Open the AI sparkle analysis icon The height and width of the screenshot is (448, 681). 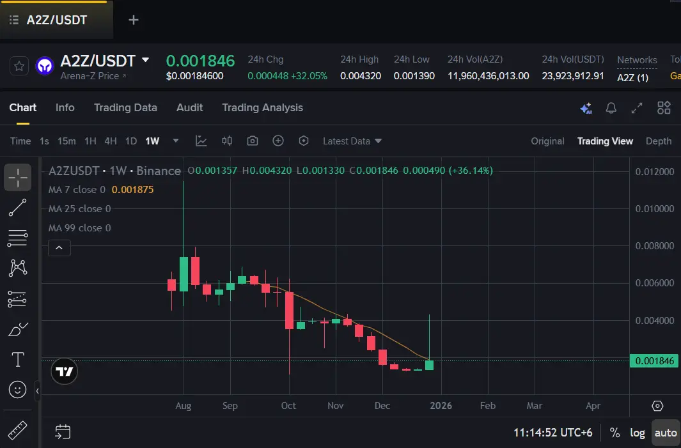click(586, 108)
